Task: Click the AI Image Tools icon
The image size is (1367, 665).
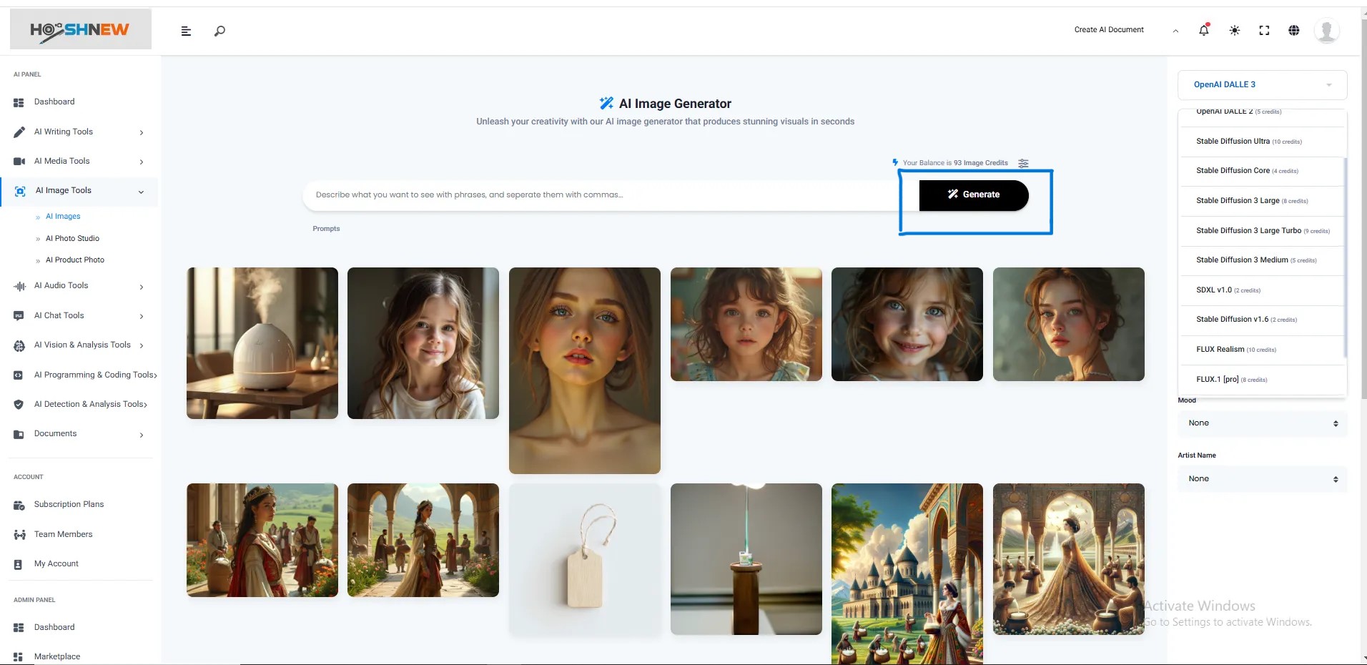Action: 20,191
